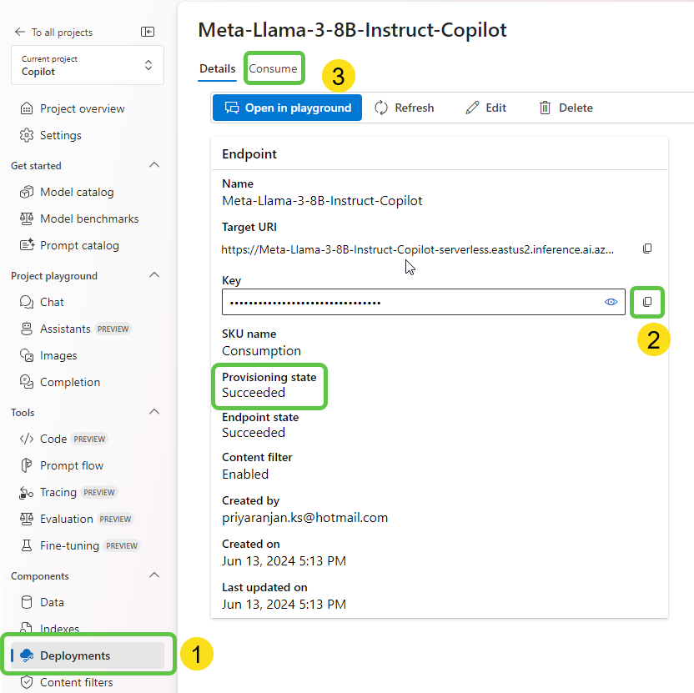
Task: Copy the Target URI value
Action: (x=647, y=249)
